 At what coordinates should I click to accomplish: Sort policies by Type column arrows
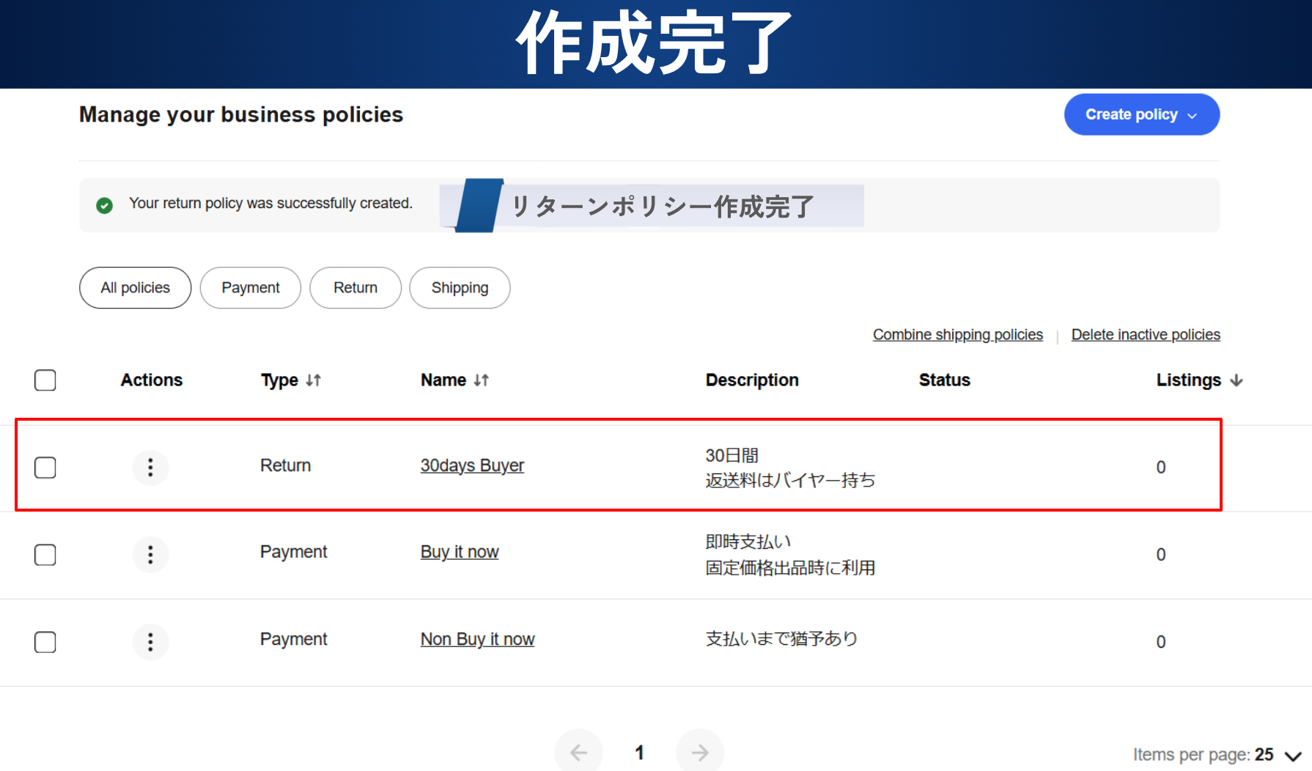point(313,380)
